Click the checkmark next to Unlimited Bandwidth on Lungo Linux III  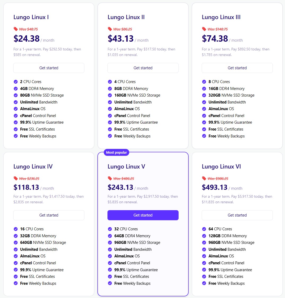(204, 102)
